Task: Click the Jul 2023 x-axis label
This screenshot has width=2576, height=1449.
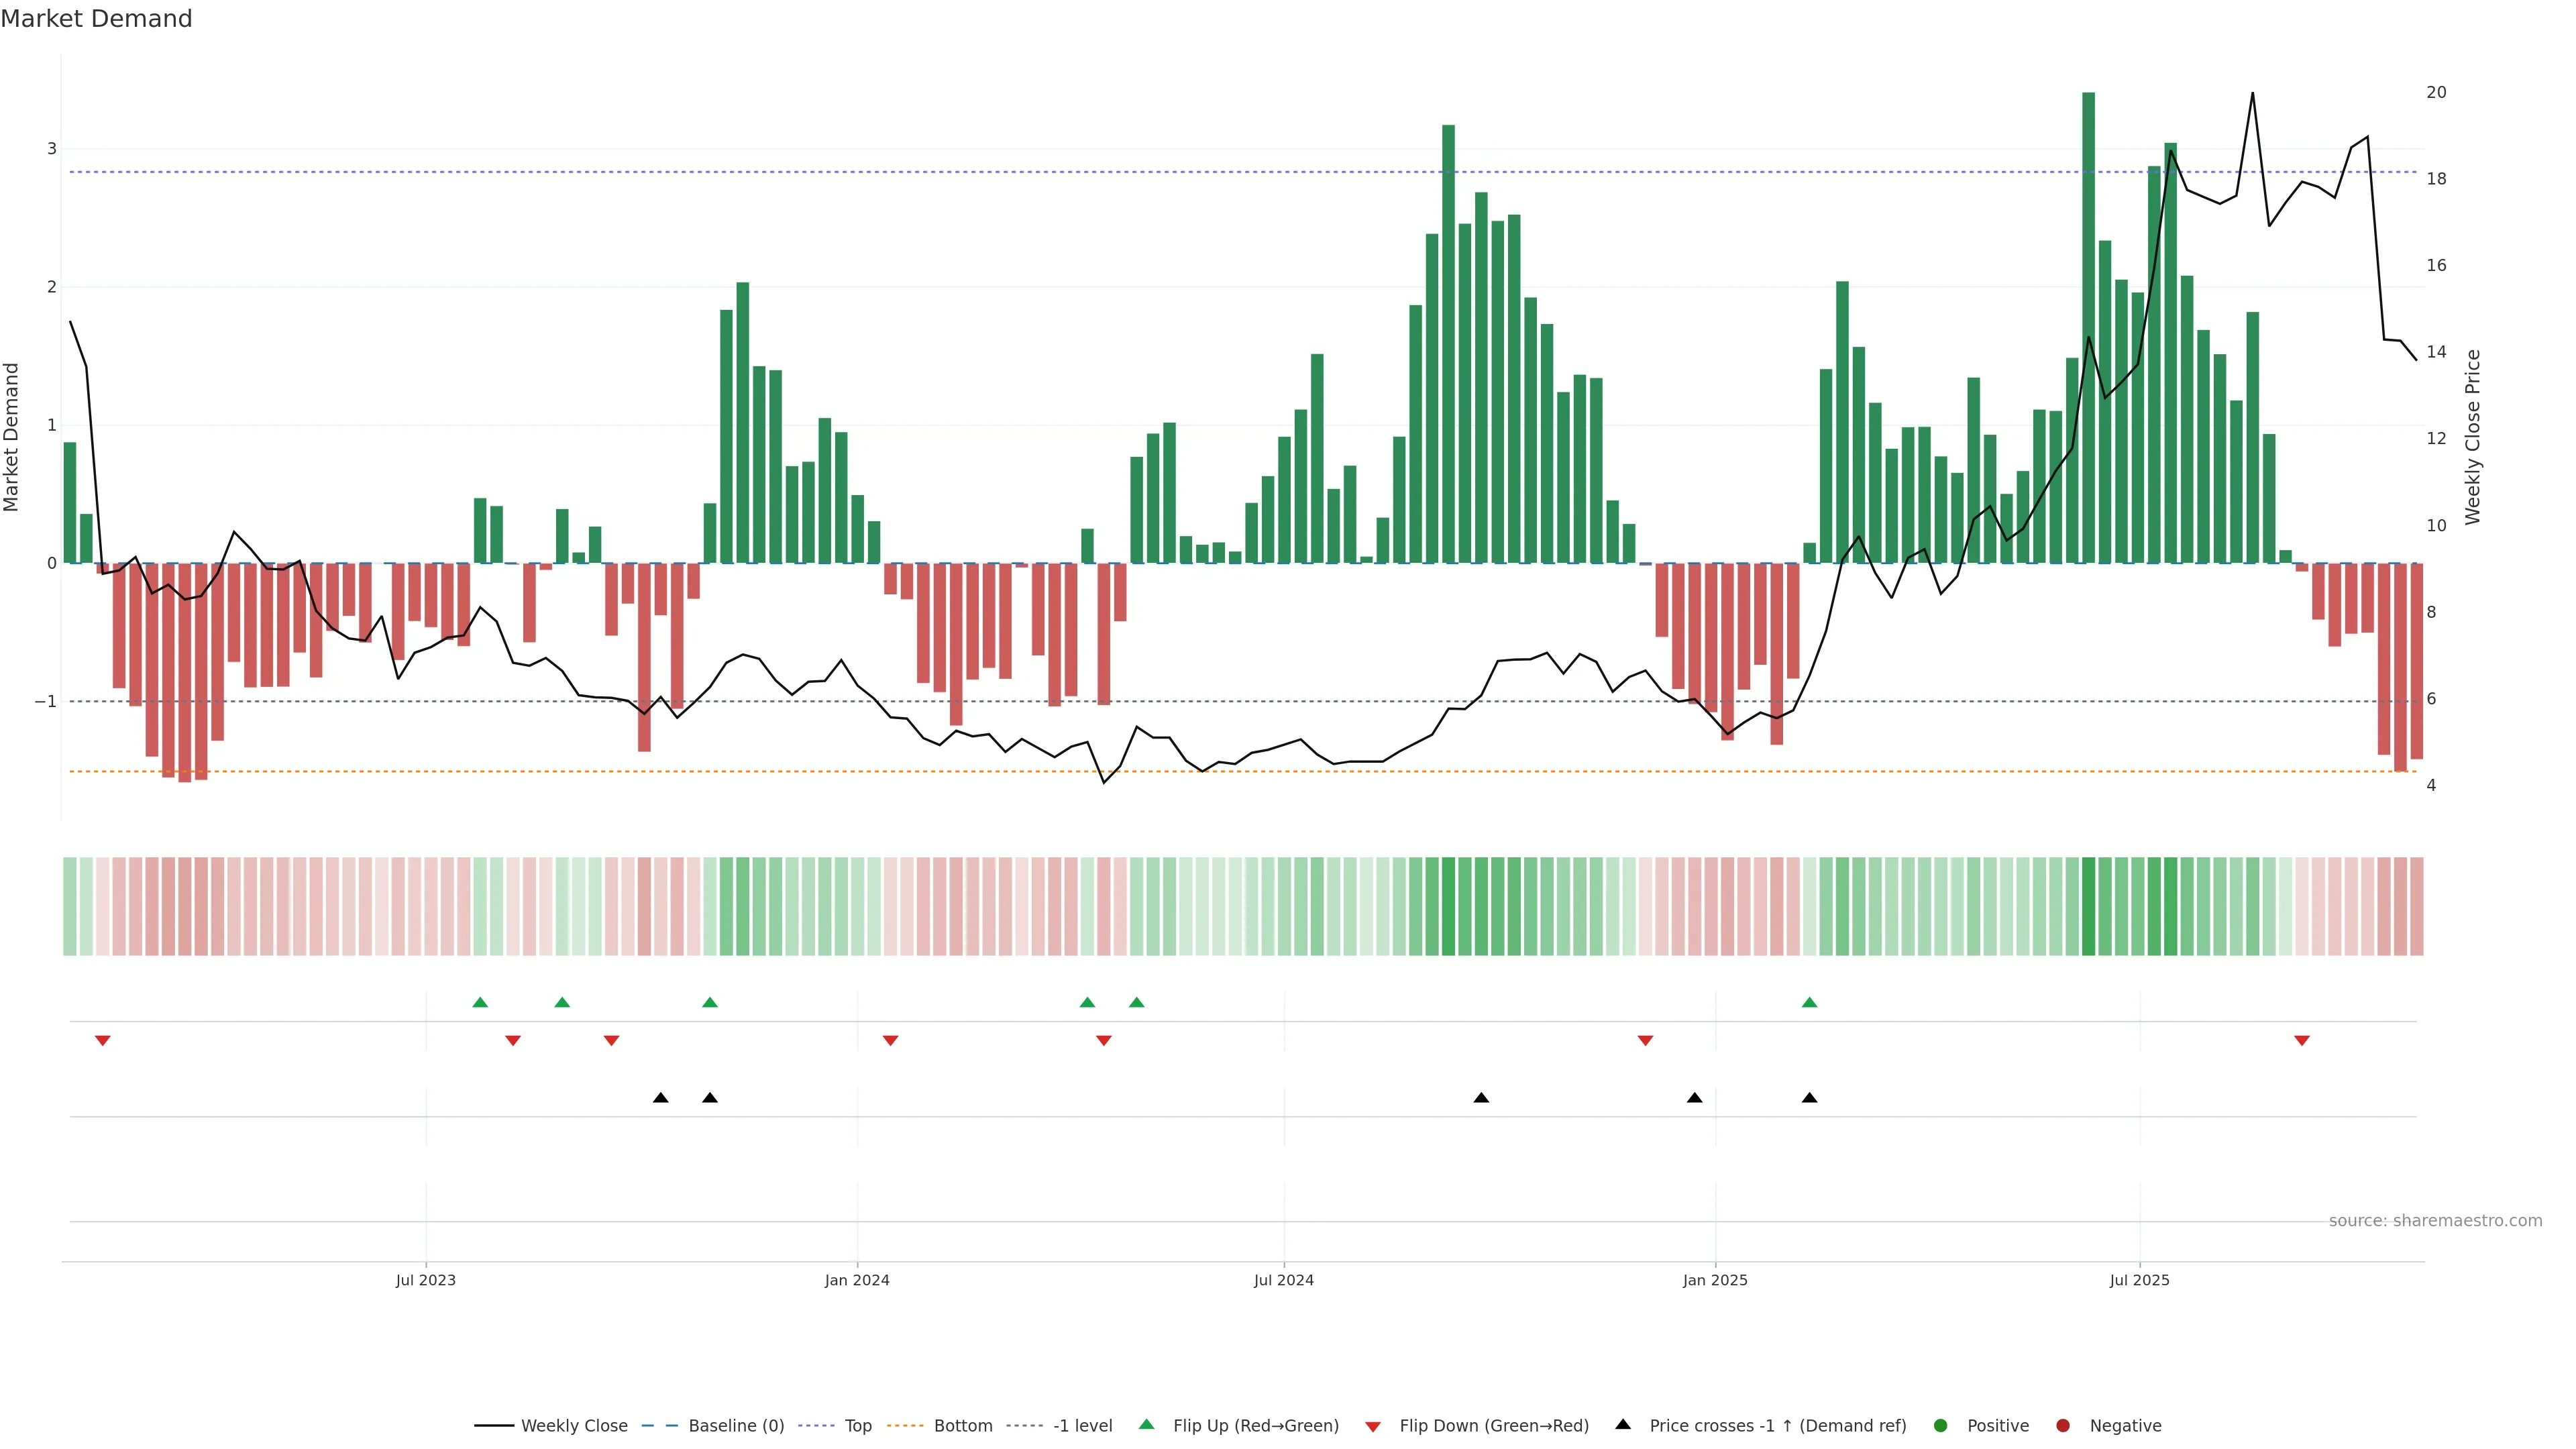Action: (x=425, y=1281)
